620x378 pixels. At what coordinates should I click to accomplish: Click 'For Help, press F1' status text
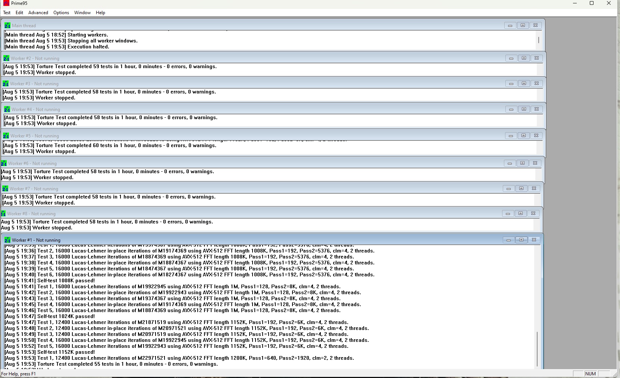coord(19,374)
